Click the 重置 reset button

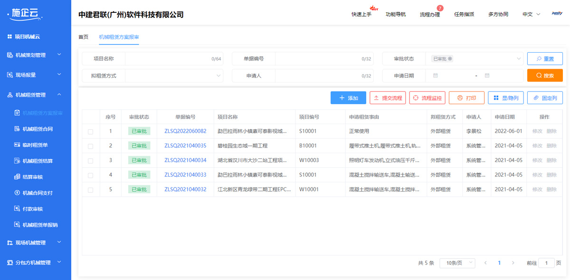pos(545,59)
